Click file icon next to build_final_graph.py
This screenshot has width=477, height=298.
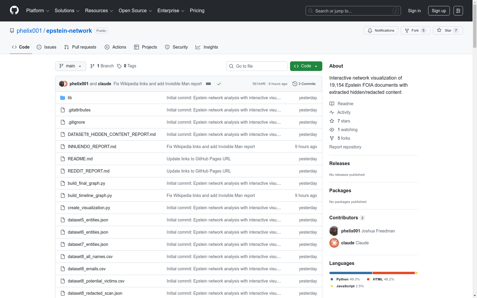click(x=63, y=183)
